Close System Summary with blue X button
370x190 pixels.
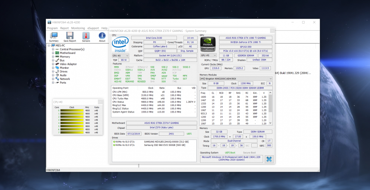(269, 159)
